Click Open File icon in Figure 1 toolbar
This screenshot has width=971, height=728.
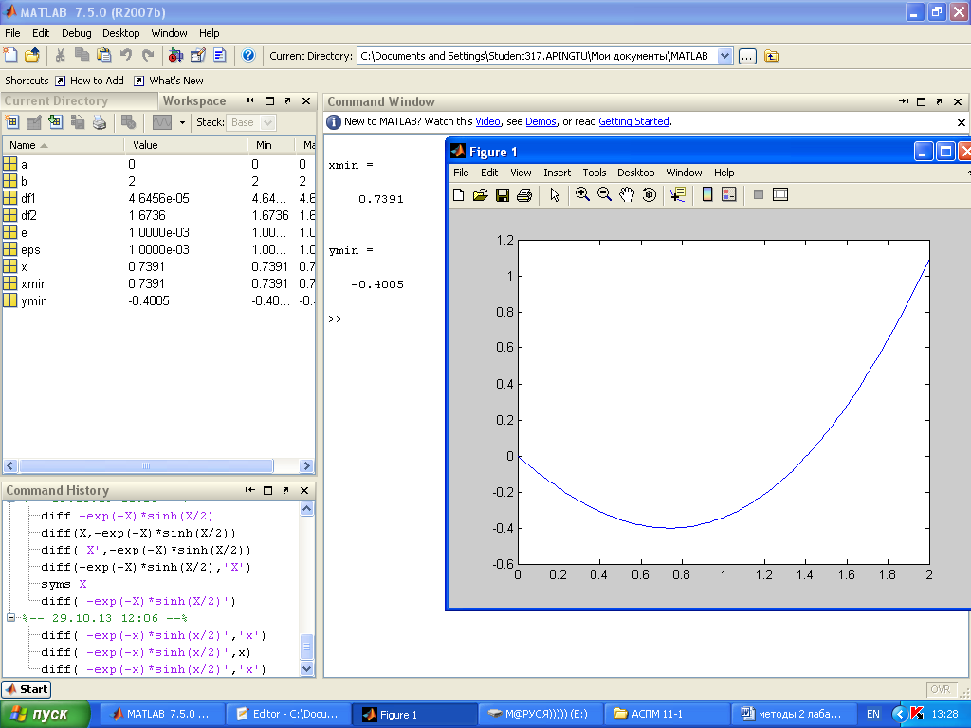481,195
